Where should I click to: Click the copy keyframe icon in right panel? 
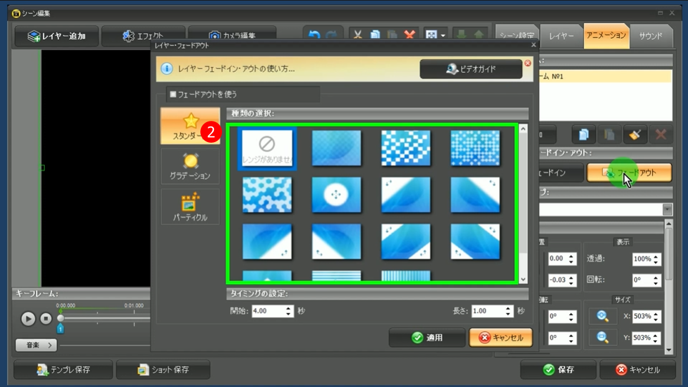[584, 135]
